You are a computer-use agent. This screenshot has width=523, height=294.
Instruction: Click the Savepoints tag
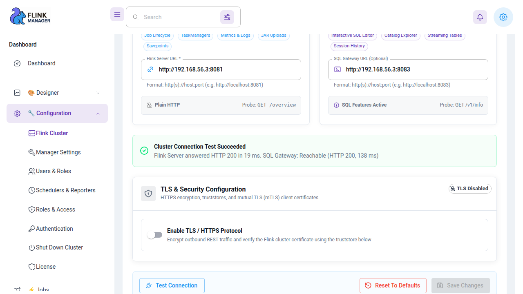(x=158, y=46)
